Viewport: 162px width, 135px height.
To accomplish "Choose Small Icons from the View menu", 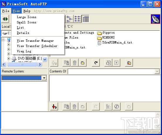I will pos(38,22).
